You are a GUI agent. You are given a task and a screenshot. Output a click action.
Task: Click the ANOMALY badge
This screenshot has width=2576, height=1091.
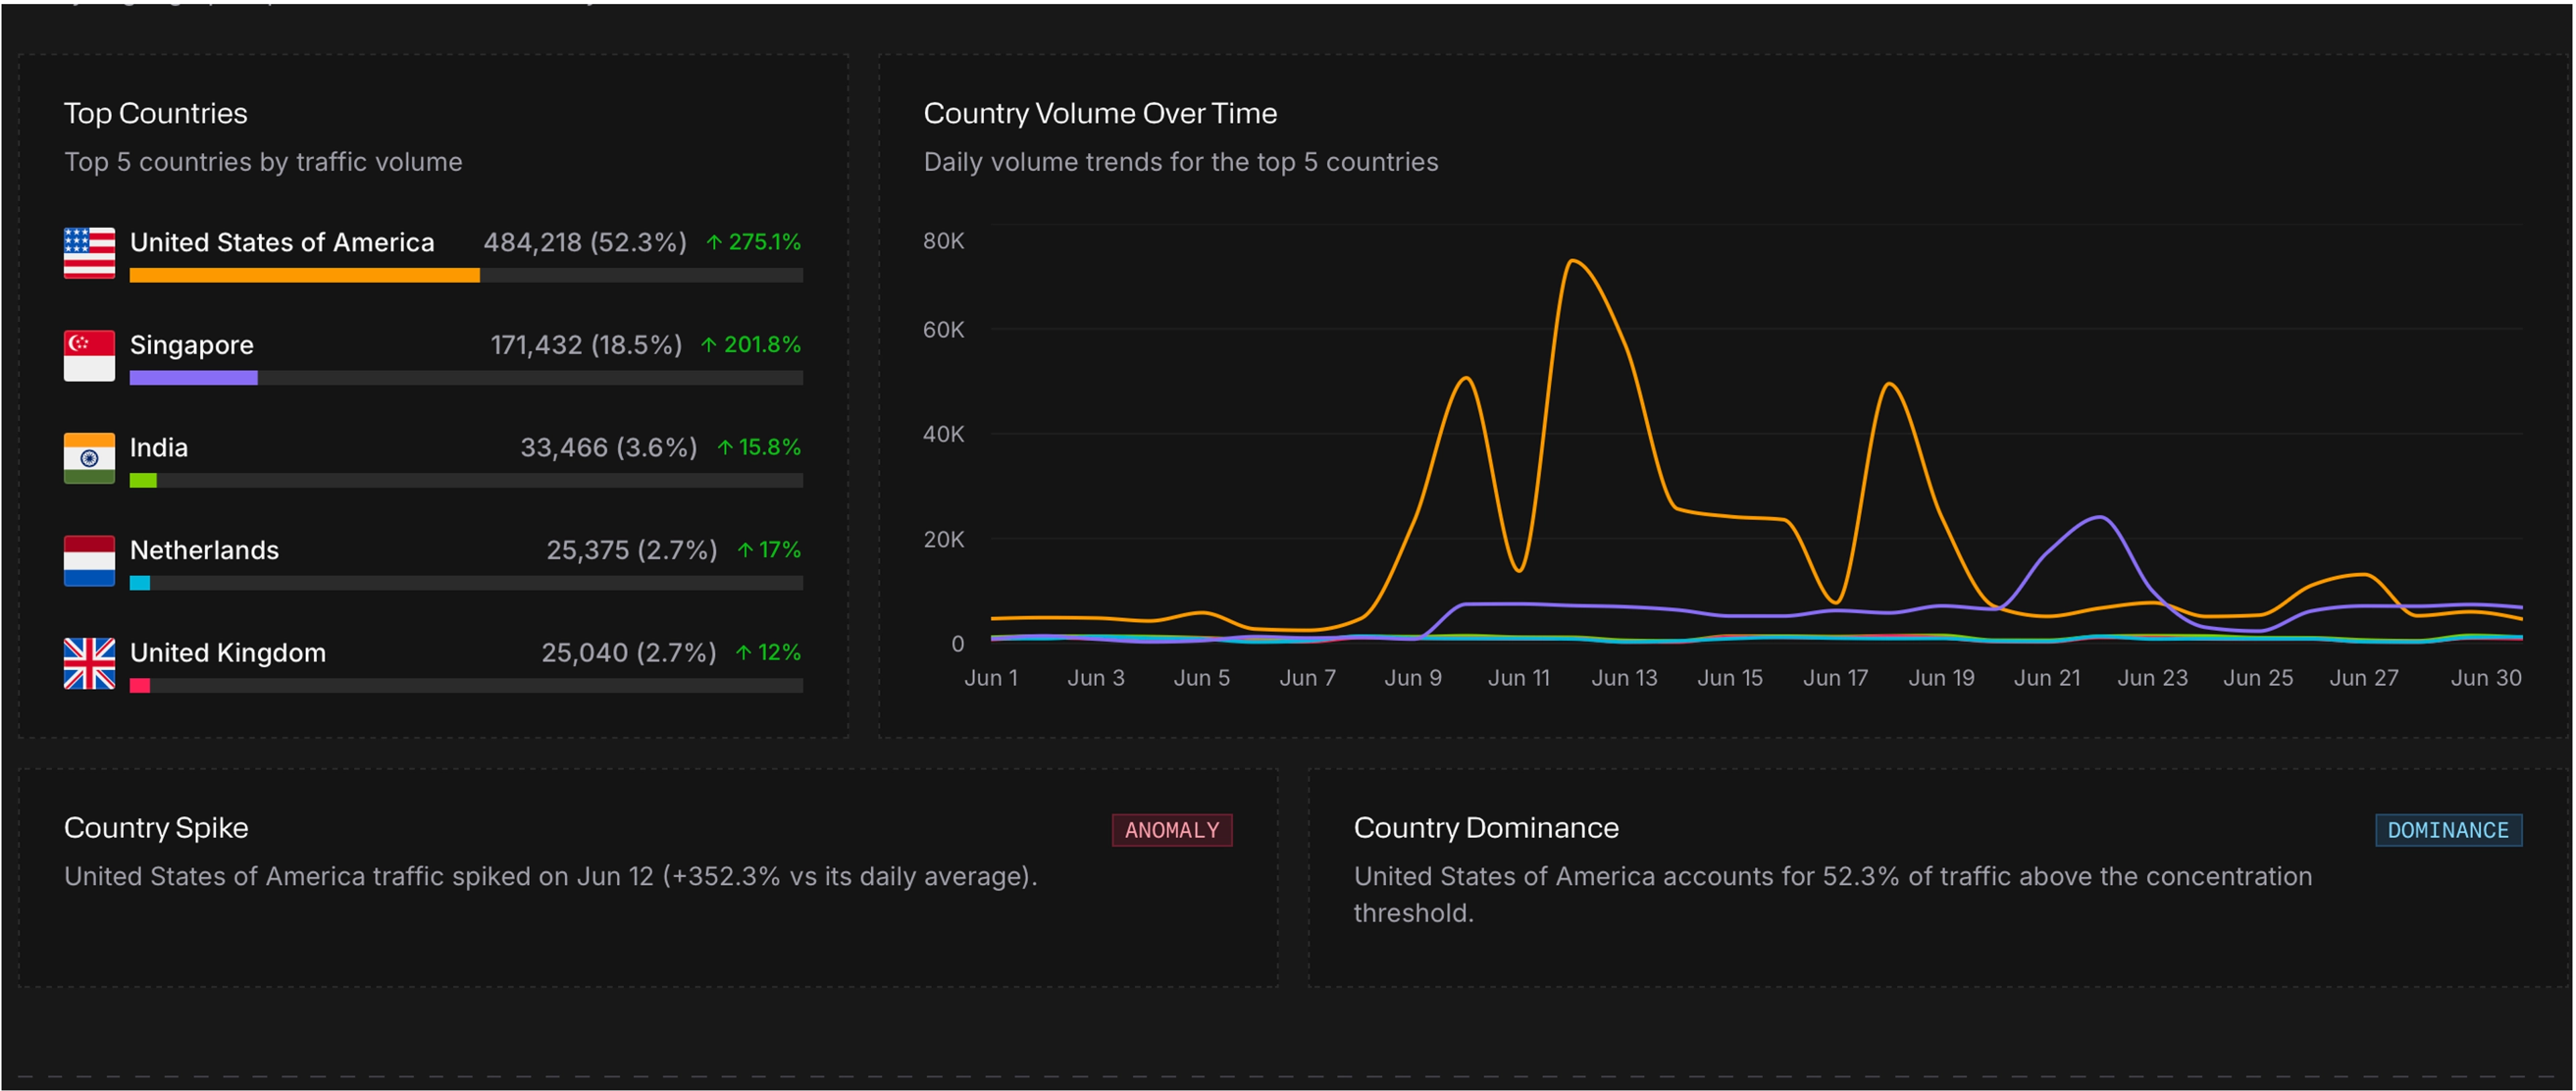[1172, 831]
